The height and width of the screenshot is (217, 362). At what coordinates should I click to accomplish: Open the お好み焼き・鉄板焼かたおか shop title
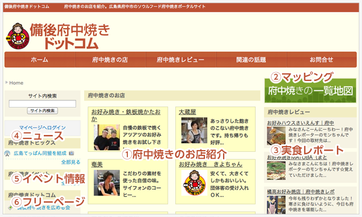pyautogui.click(x=126, y=115)
